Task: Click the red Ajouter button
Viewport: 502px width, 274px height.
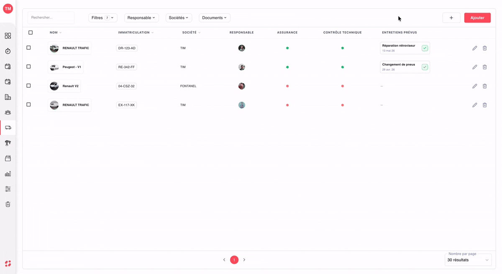Action: 477,18
